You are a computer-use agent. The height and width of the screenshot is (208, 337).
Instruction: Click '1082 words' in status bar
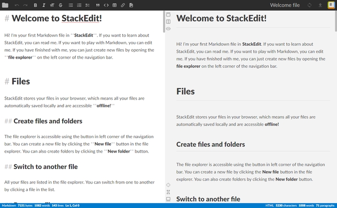point(42,206)
